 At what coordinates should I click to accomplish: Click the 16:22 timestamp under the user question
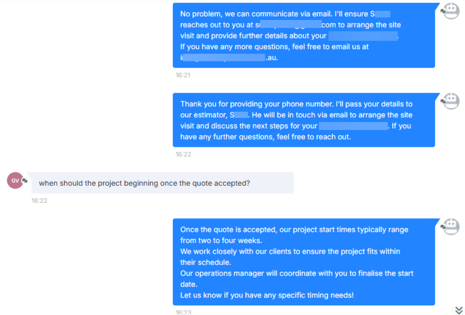pos(39,200)
